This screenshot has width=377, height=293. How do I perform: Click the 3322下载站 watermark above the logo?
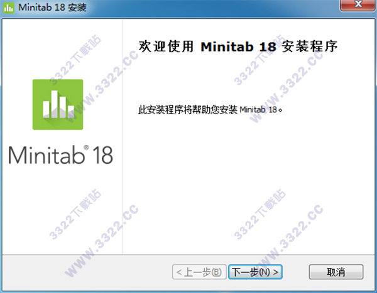click(75, 60)
